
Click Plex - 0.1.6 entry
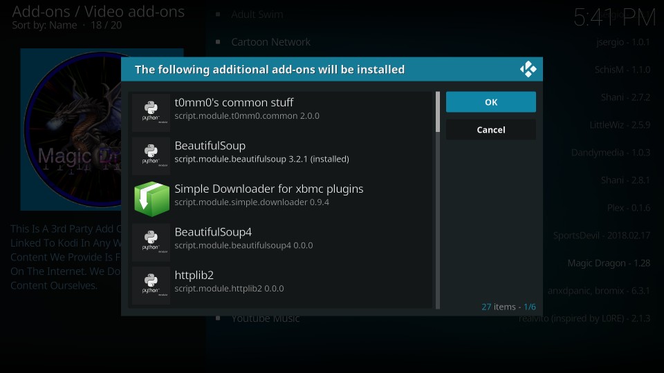click(628, 208)
